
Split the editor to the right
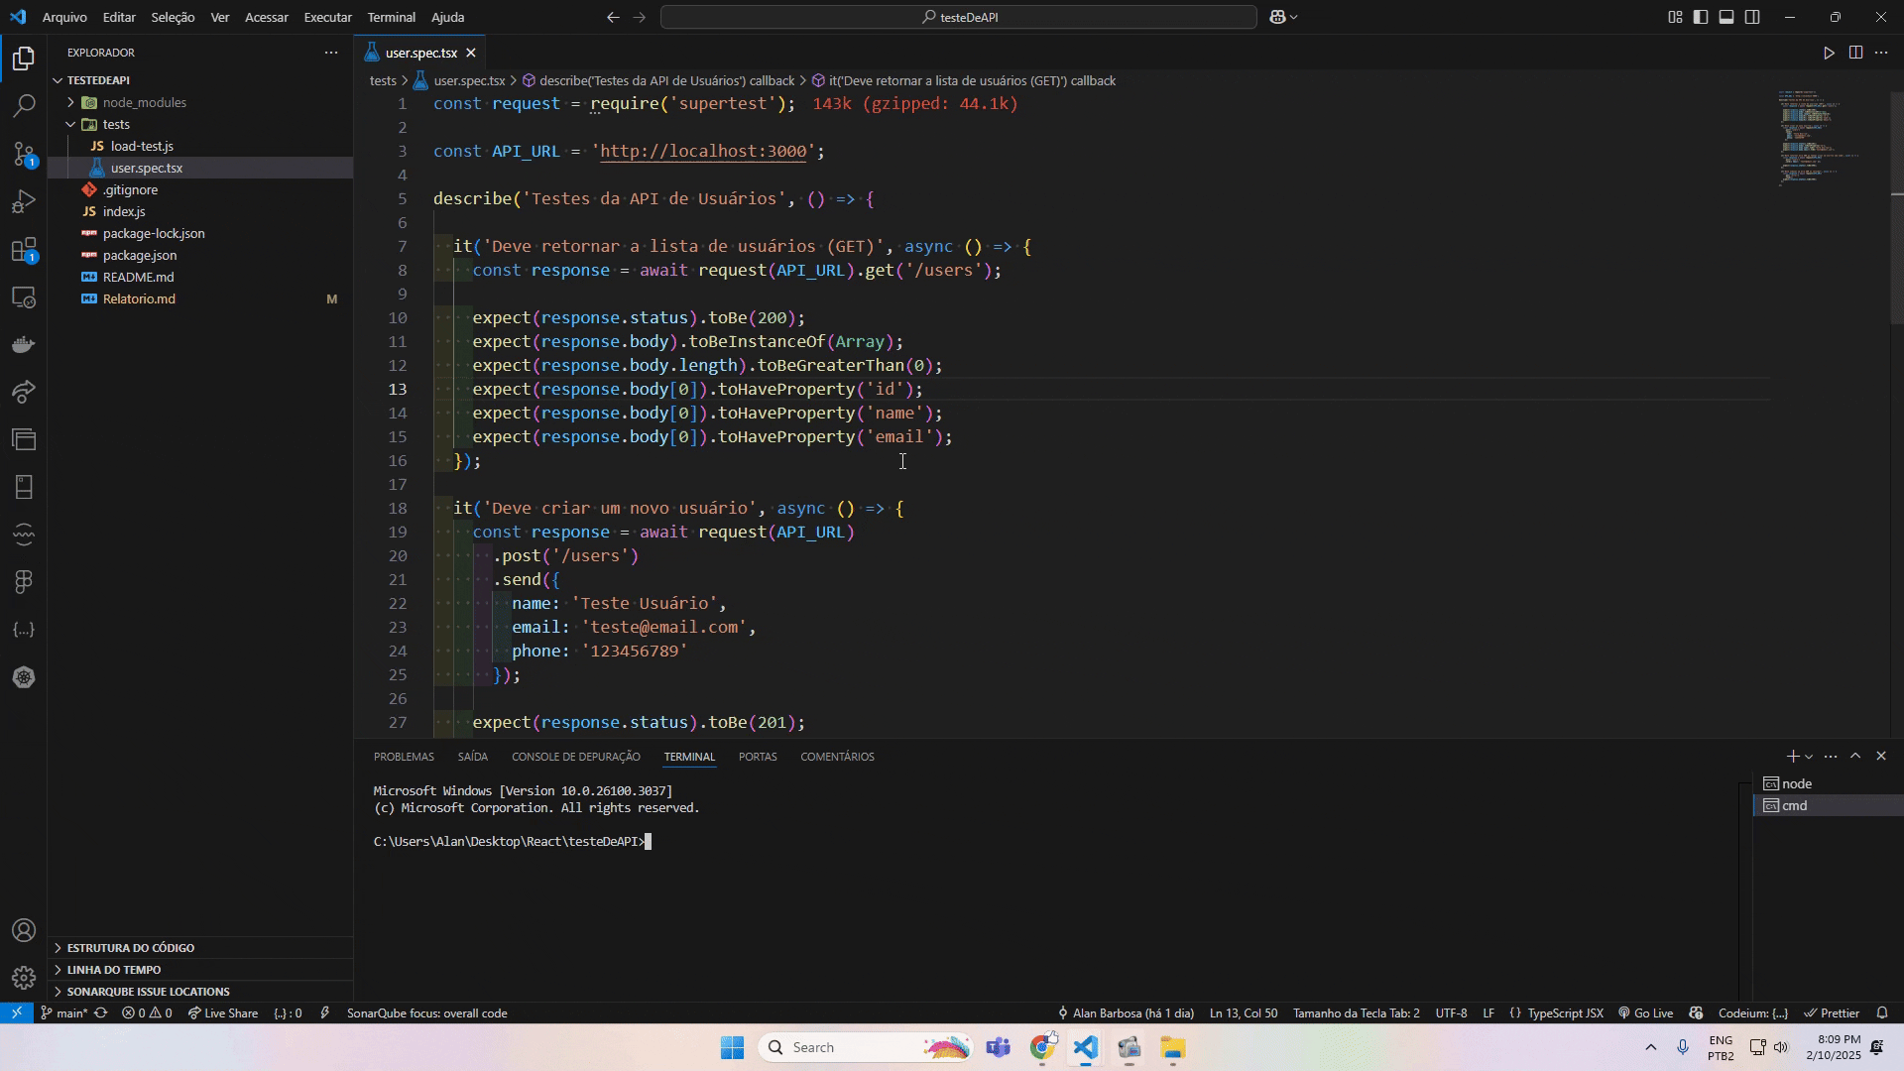pyautogui.click(x=1855, y=53)
